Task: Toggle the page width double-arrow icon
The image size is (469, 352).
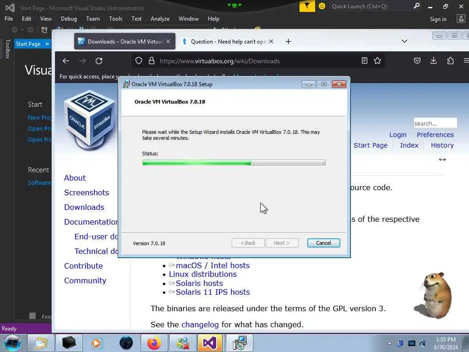Action: click(442, 159)
